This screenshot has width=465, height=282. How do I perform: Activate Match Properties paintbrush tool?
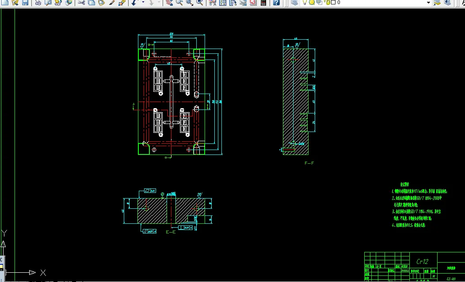coord(112,3)
